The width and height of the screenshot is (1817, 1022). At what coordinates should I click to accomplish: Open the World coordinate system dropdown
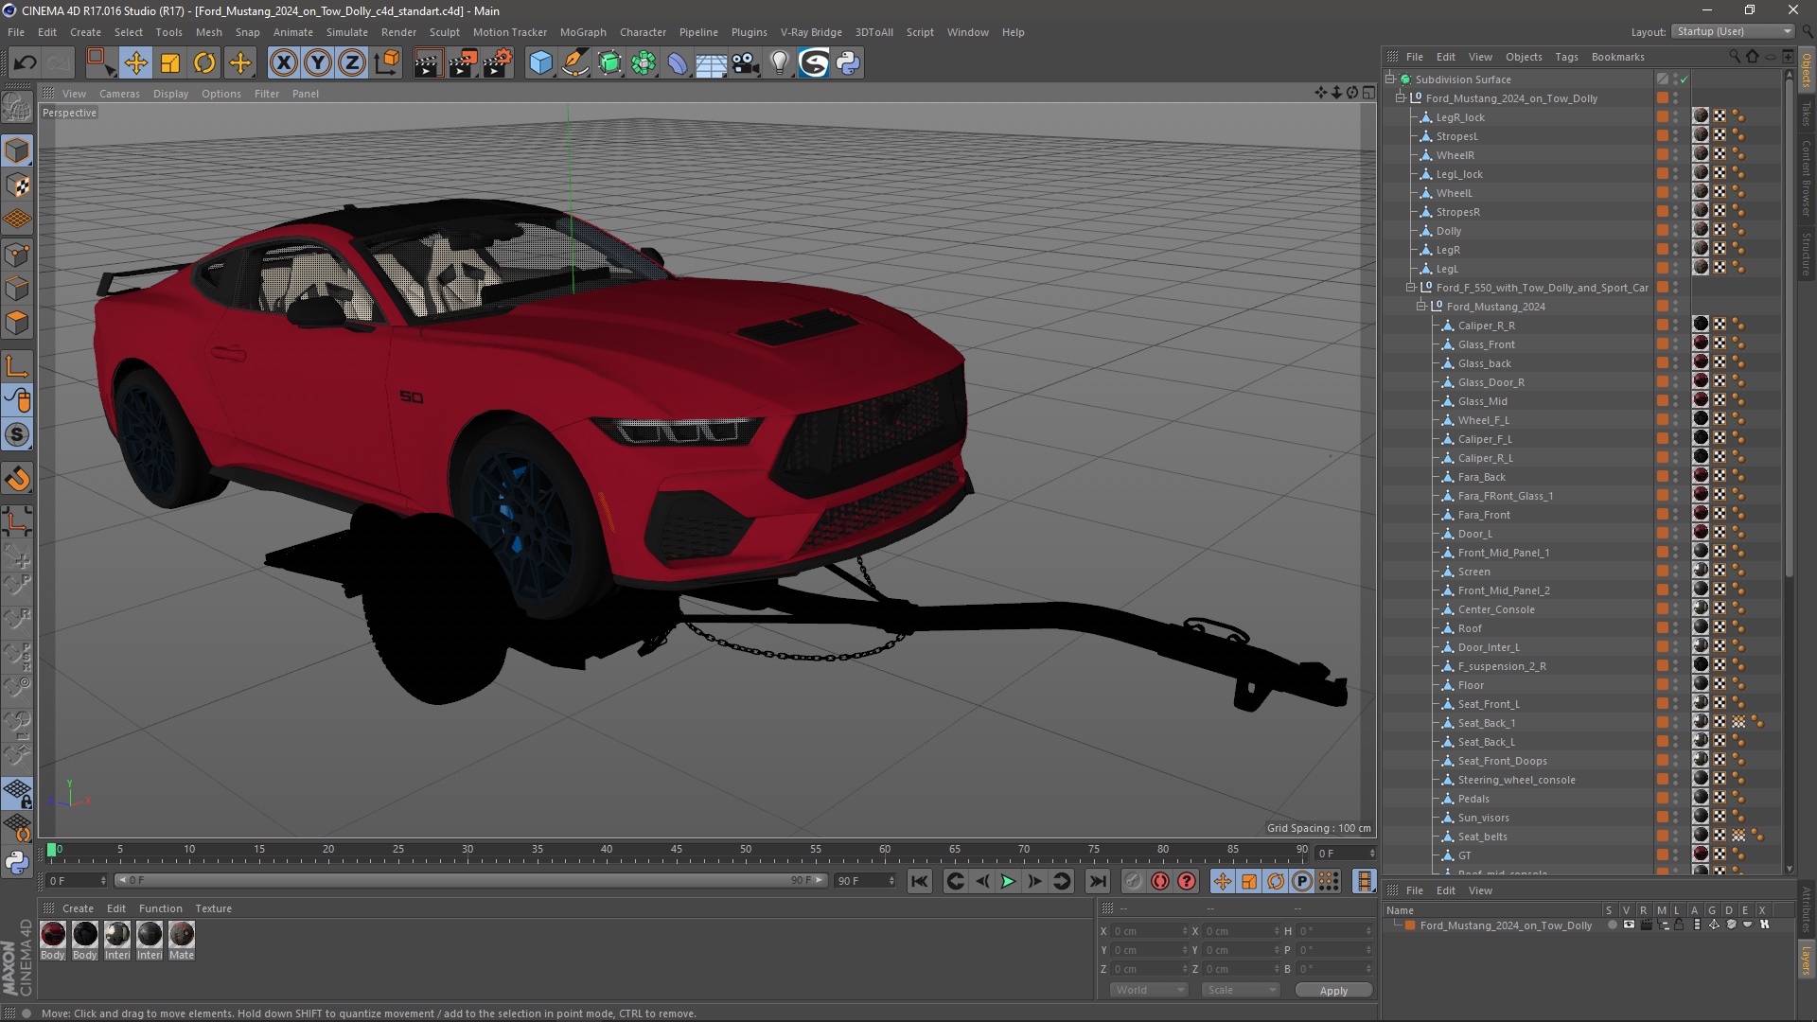1148,990
